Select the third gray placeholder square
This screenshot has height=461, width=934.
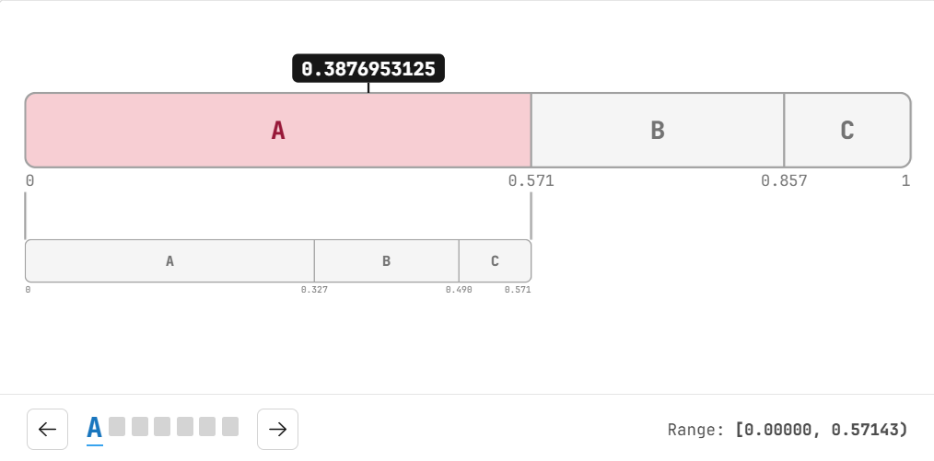[x=162, y=427]
